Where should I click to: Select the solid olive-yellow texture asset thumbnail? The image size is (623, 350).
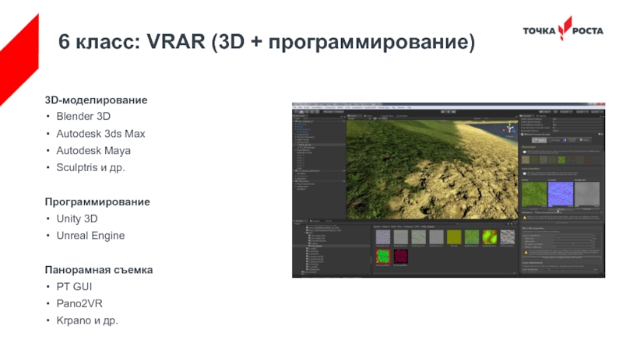pos(454,237)
